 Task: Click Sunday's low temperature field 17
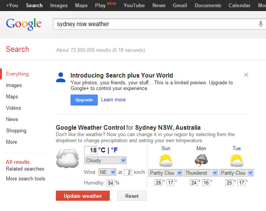point(171,183)
